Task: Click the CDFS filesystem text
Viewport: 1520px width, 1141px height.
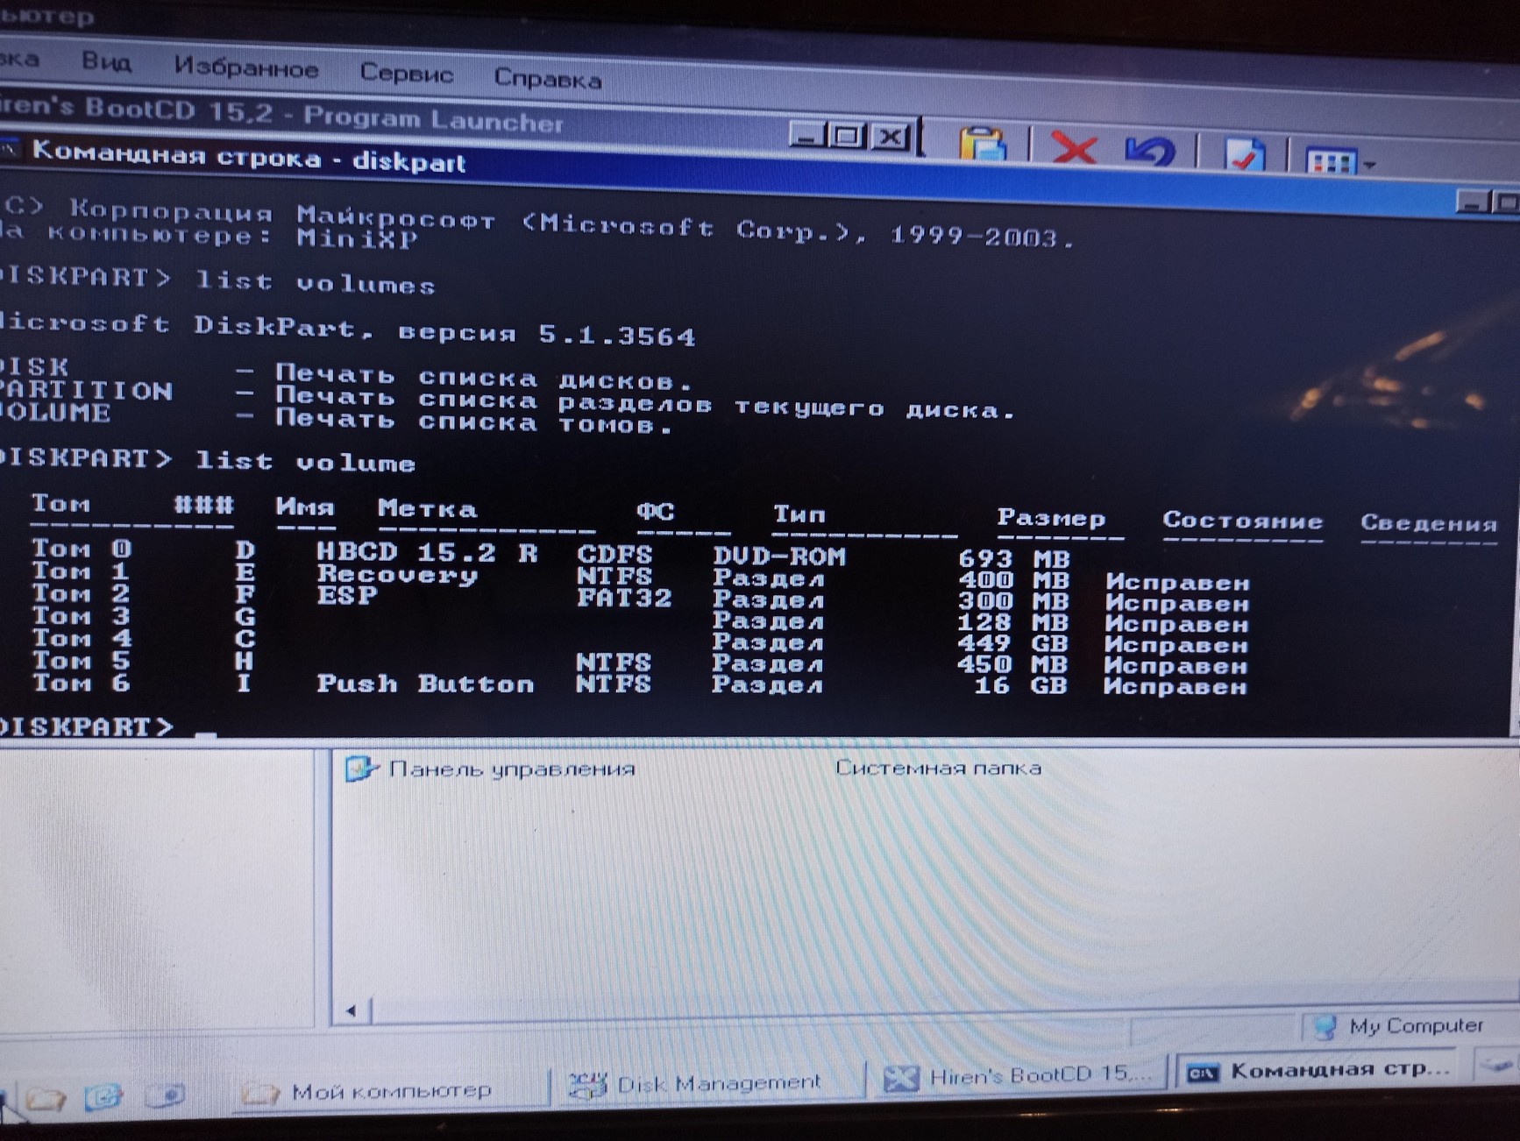Action: click(614, 555)
